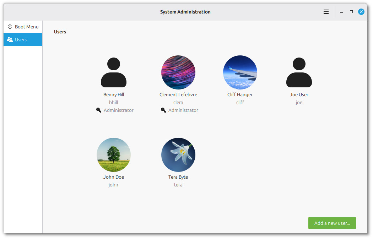Close the System Administration window

point(361,12)
